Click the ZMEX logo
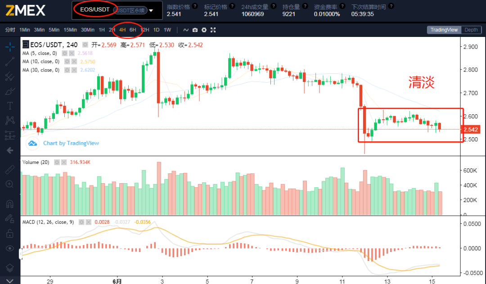This screenshot has width=486, height=284. (26, 10)
